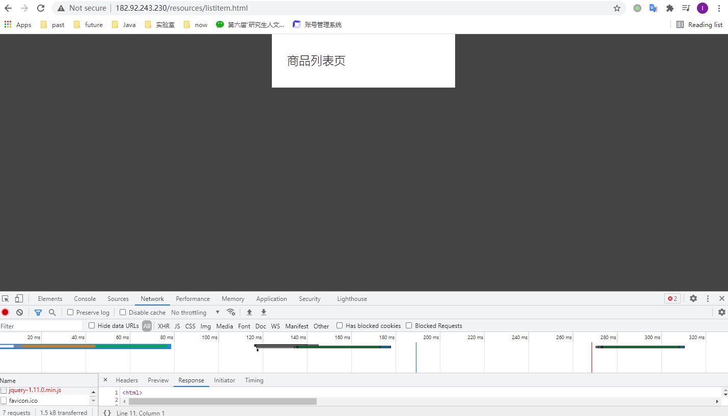This screenshot has width=728, height=416.
Task: Switch to the Console panel
Action: (x=85, y=298)
